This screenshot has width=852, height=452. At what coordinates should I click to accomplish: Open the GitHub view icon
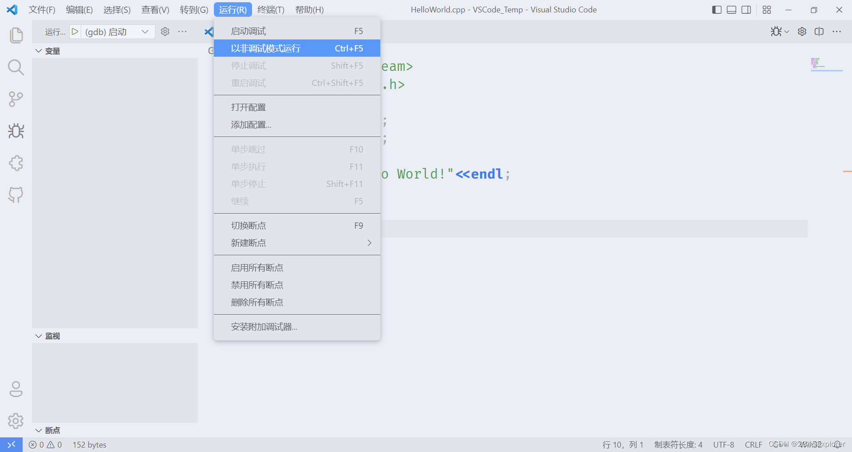pos(16,195)
